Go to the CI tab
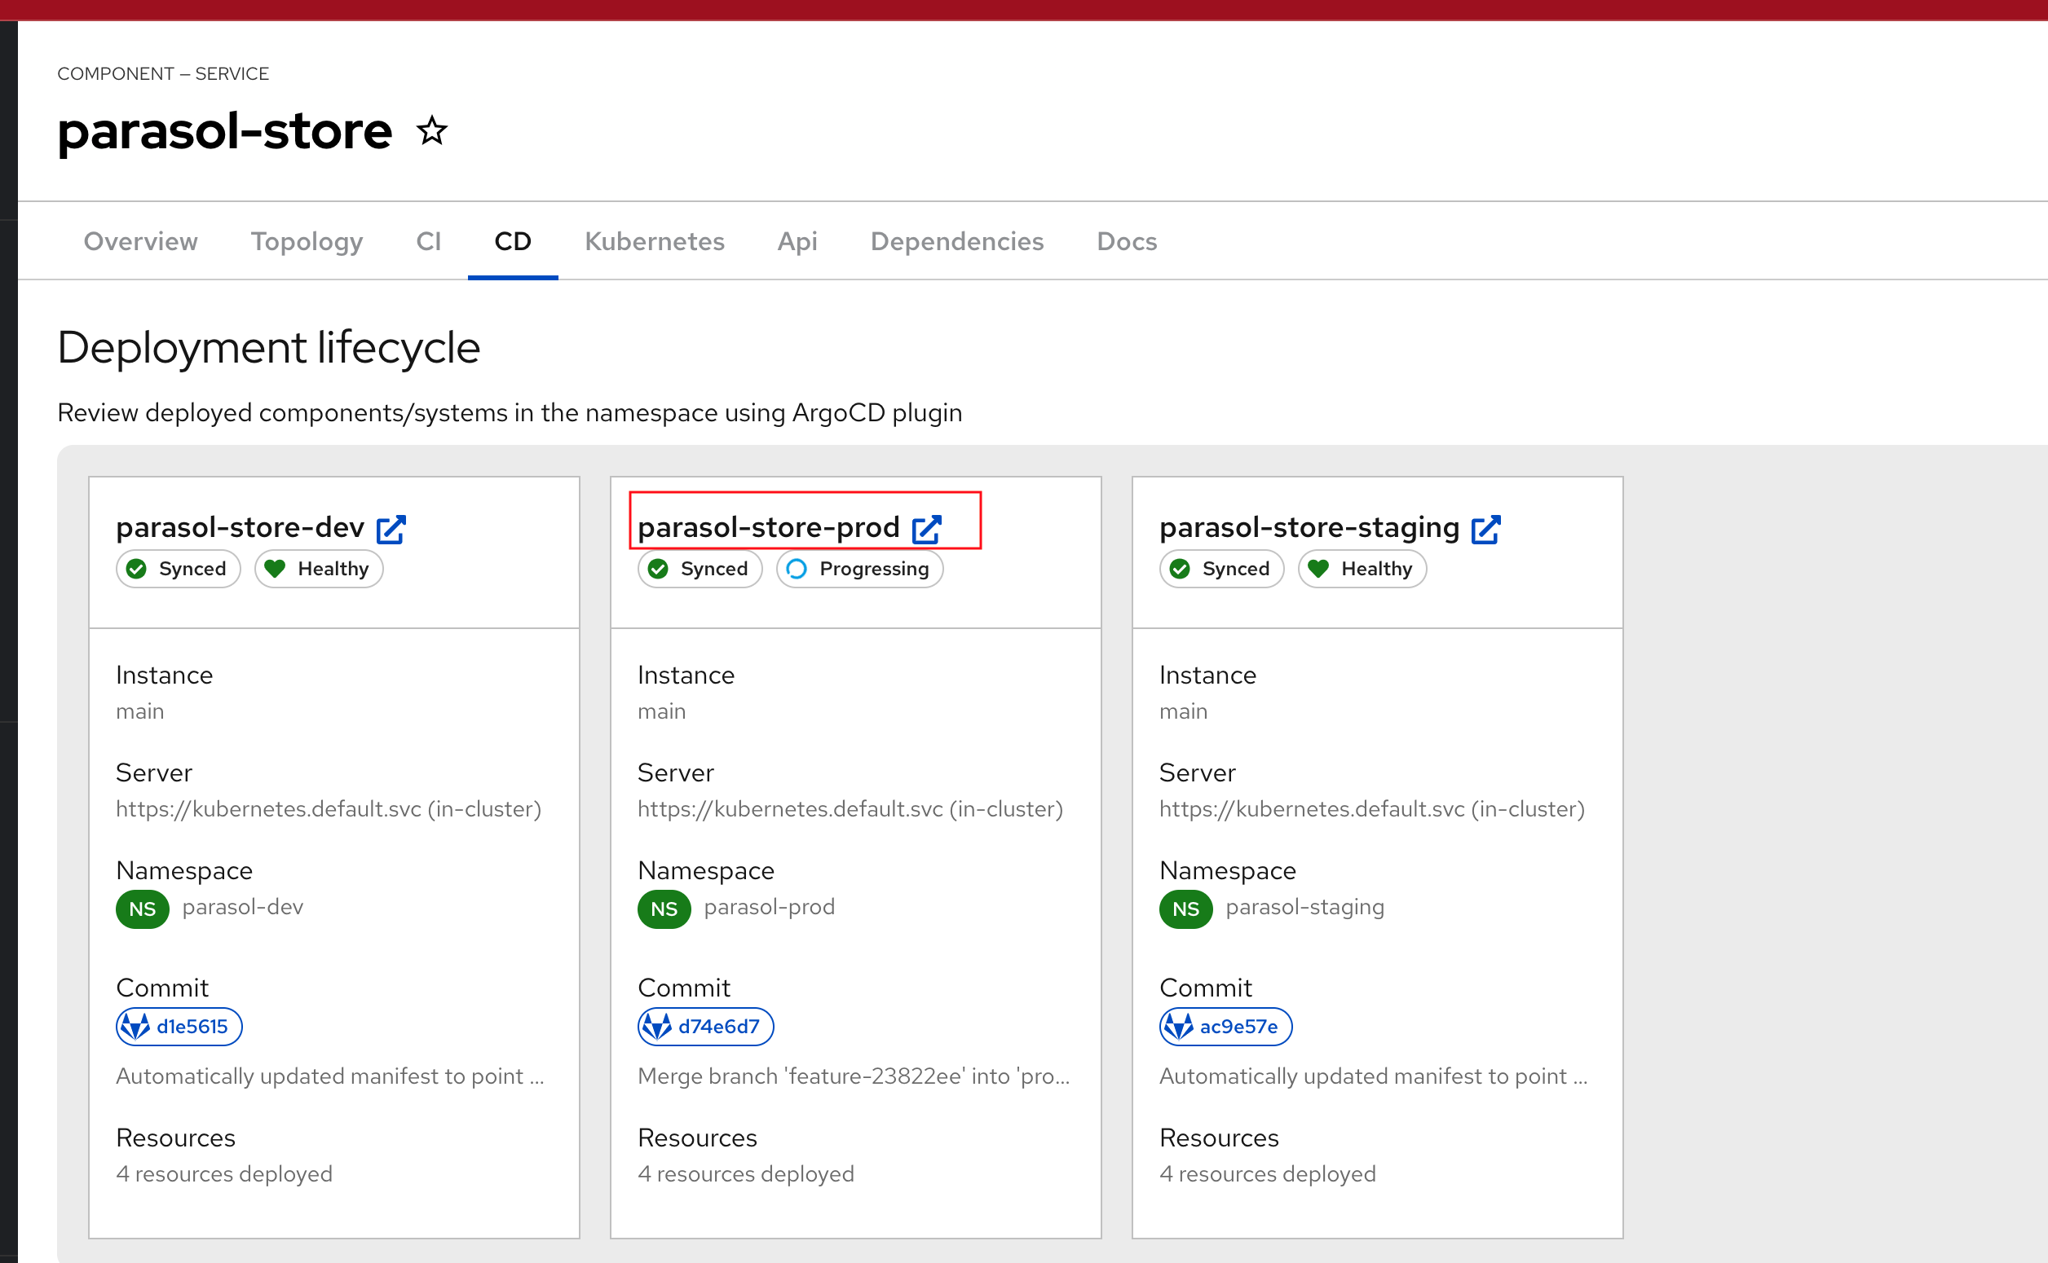 pos(429,241)
